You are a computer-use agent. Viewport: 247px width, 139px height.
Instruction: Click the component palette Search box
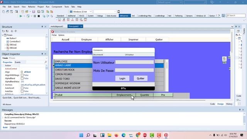(x=236, y=15)
